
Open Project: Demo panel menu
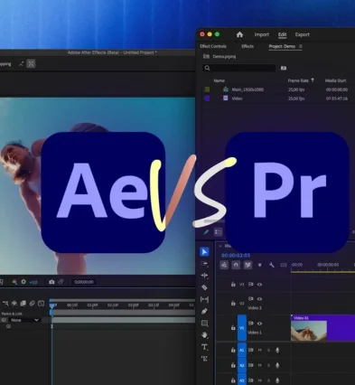click(x=301, y=46)
